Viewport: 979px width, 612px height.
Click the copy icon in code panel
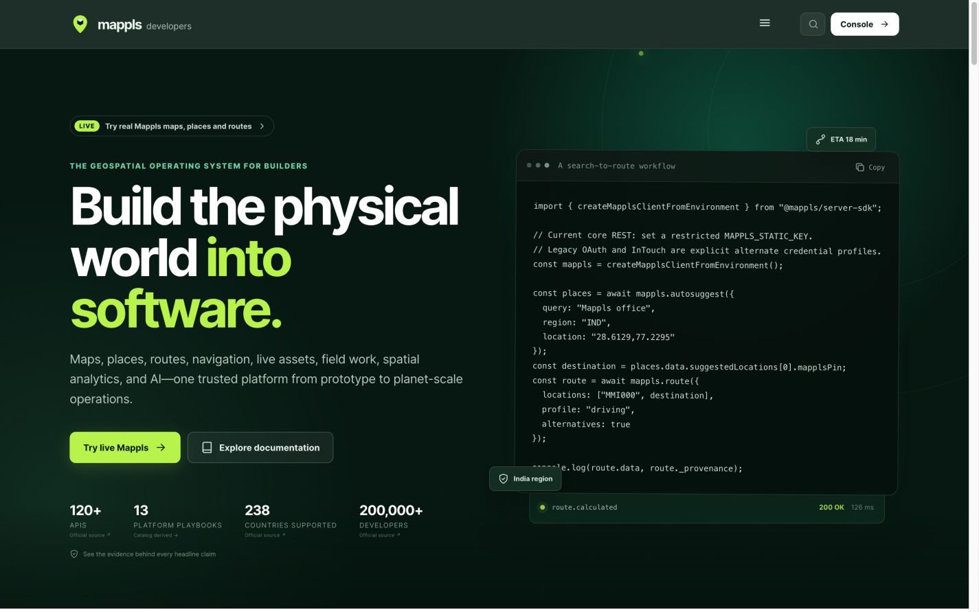(x=859, y=167)
